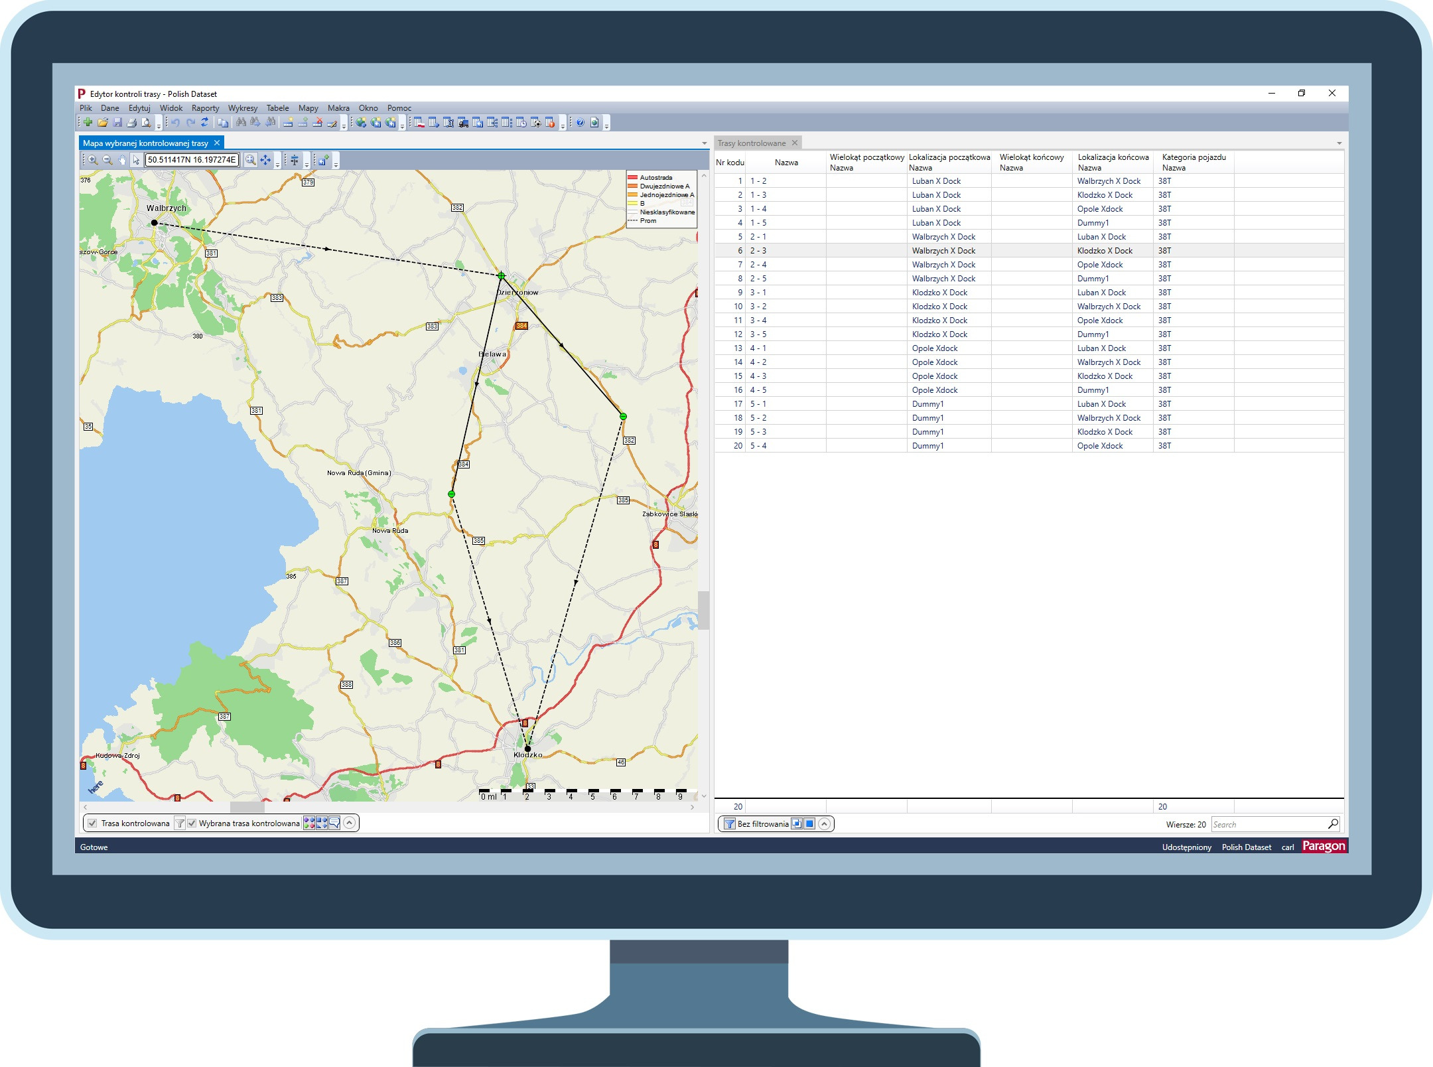
Task: Toggle the Wybrana trasa kontrolowana checkbox
Action: click(192, 823)
